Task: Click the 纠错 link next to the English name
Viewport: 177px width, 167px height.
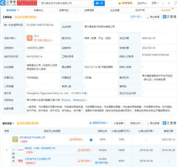Action: pos(84,93)
